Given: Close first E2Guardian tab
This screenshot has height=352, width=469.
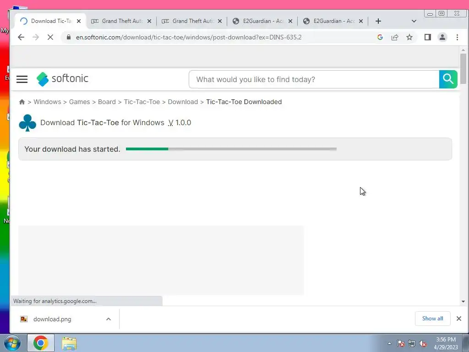Looking at the screenshot, I should point(290,21).
